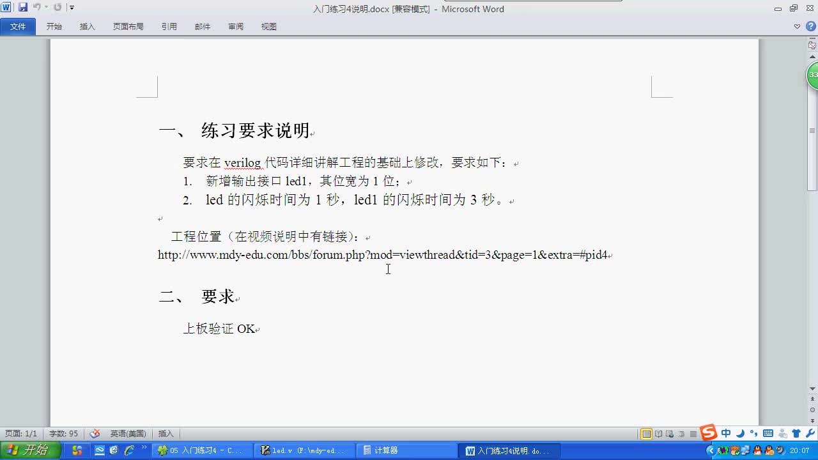Click the Word application icon in title bar
818x460 pixels.
coord(6,8)
